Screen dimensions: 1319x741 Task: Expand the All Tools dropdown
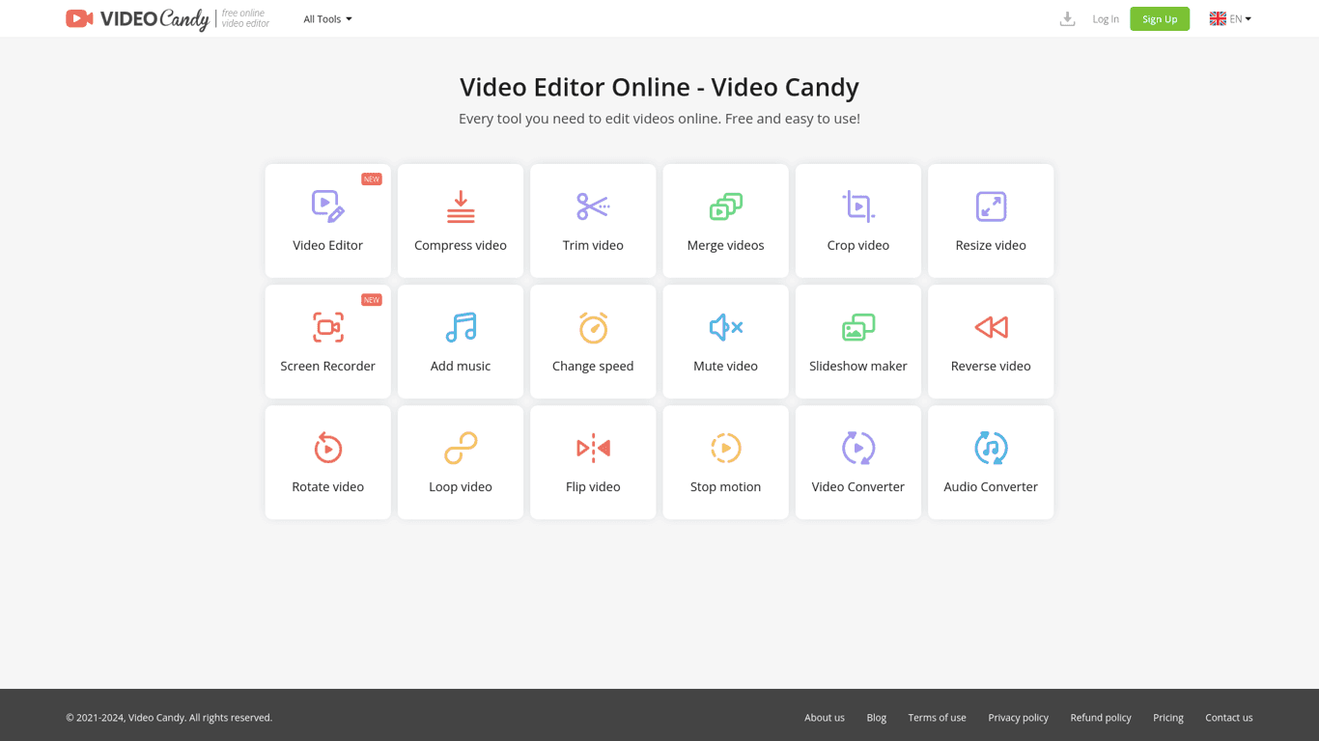[327, 18]
